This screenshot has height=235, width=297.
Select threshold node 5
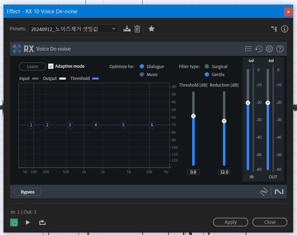click(123, 125)
